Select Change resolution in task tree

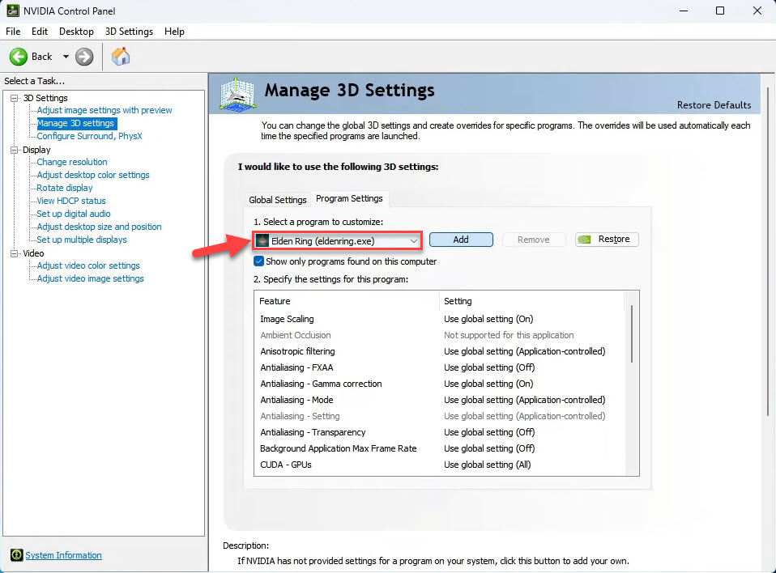pos(72,162)
